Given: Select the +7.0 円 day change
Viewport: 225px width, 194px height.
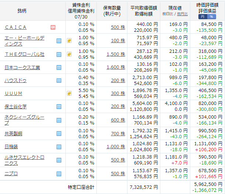Looking at the screenshot, I should coord(179,163).
